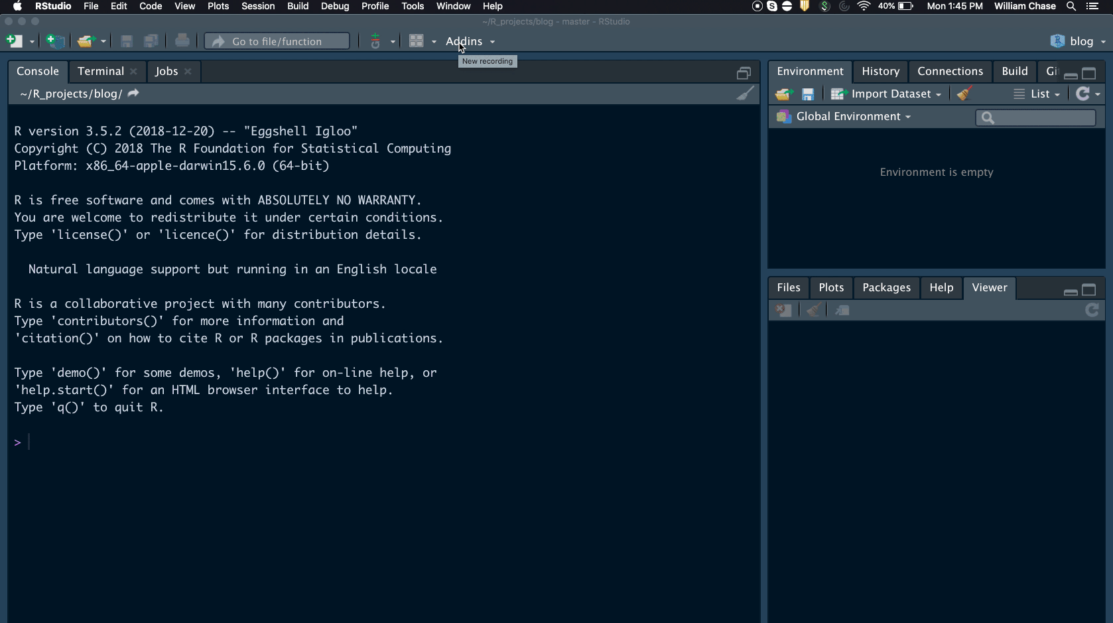The height and width of the screenshot is (623, 1113).
Task: Switch to the Console tab
Action: click(x=38, y=71)
